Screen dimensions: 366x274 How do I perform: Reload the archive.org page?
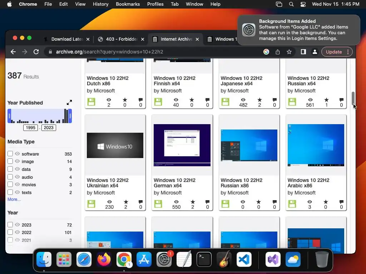(36, 52)
